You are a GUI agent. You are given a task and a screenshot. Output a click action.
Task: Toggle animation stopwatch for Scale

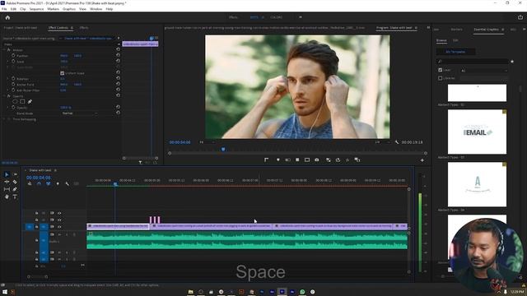pos(13,62)
